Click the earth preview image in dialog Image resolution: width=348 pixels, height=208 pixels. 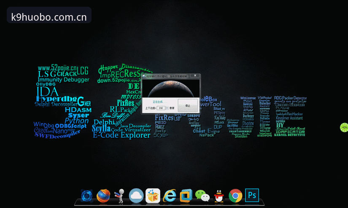[x=171, y=88]
